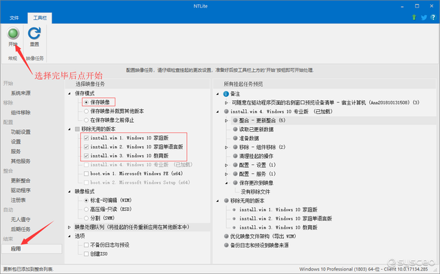Switch to the 文件 tab
Viewport: 440px width, 274px height.
[14, 18]
